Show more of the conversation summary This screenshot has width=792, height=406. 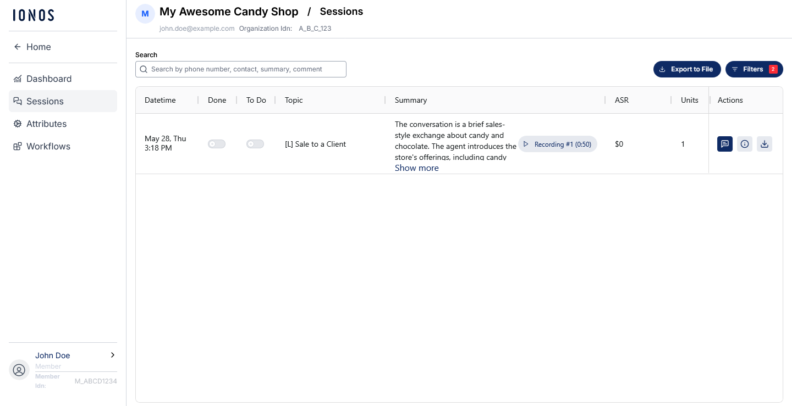pos(417,168)
